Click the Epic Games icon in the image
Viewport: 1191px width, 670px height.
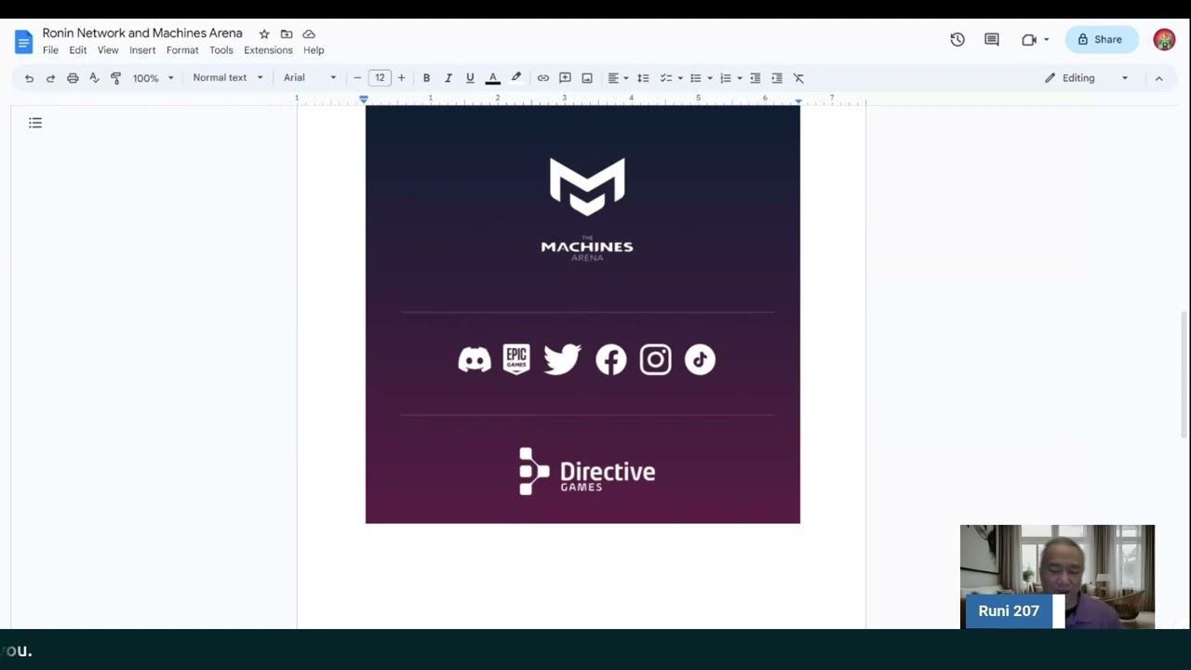click(516, 359)
